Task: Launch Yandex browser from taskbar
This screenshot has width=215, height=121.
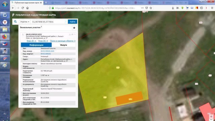Action: click(x=5, y=22)
